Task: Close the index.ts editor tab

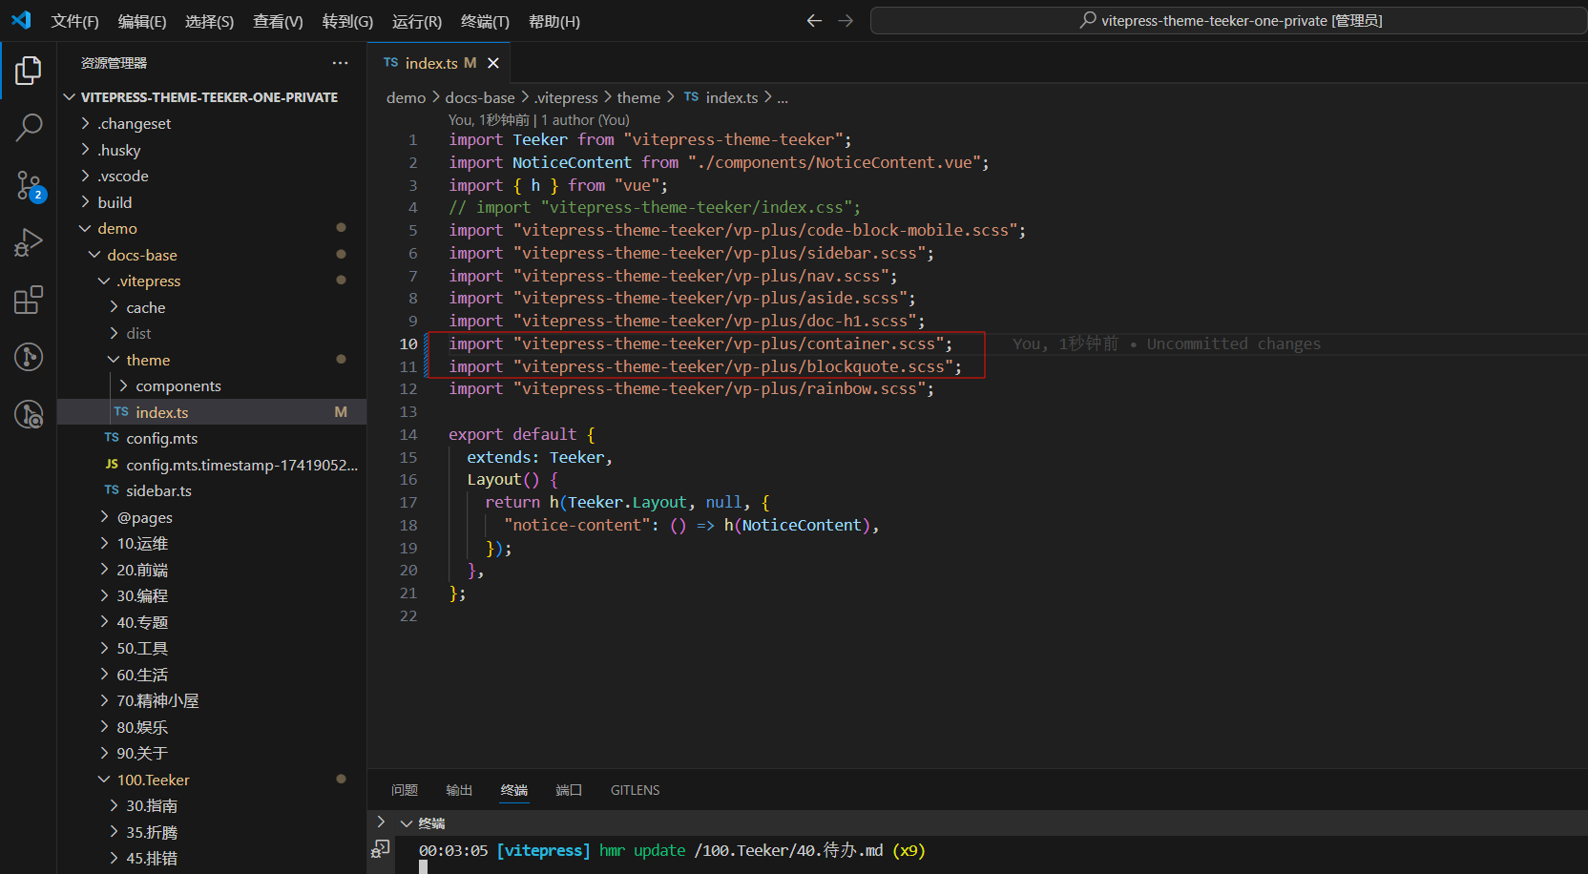Action: (493, 63)
